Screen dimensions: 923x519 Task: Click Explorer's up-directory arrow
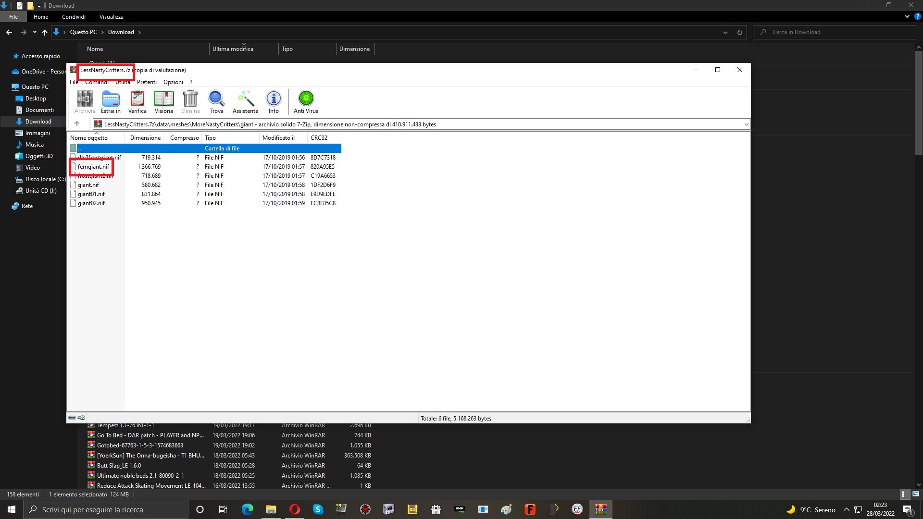45,32
